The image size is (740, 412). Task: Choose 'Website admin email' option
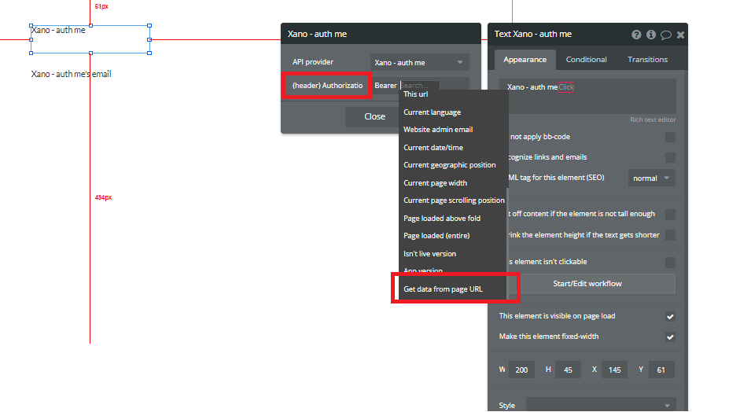438,129
